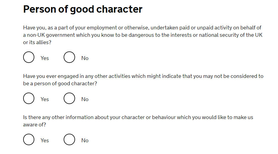This screenshot has width=278, height=154.
Task: Click the 'No' label text under the second question
Action: point(85,99)
